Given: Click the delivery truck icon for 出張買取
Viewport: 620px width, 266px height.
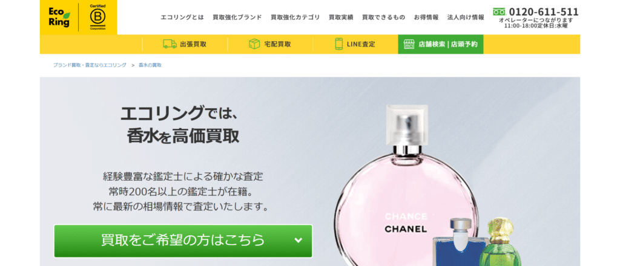Looking at the screenshot, I should pos(170,44).
